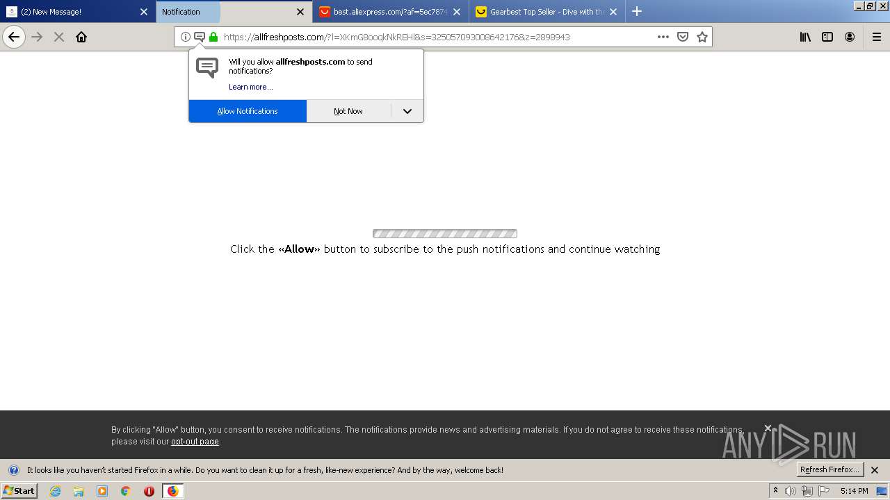890x500 pixels.
Task: Close the Gearbest Top Seller tab
Action: [x=613, y=12]
